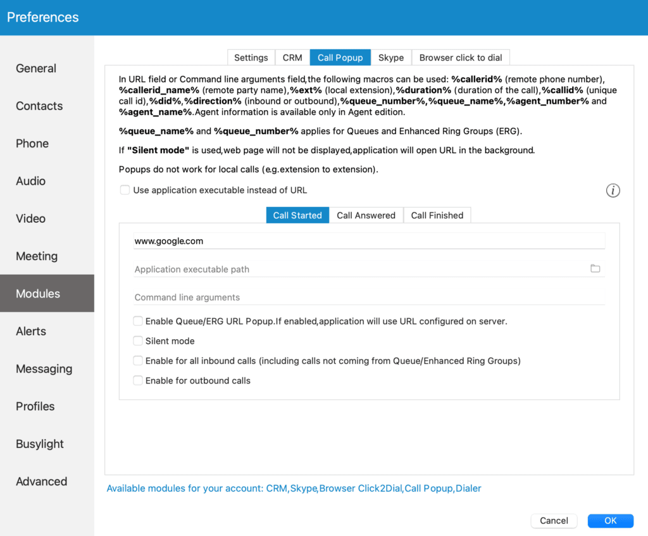Go to the Skype tab

point(391,58)
